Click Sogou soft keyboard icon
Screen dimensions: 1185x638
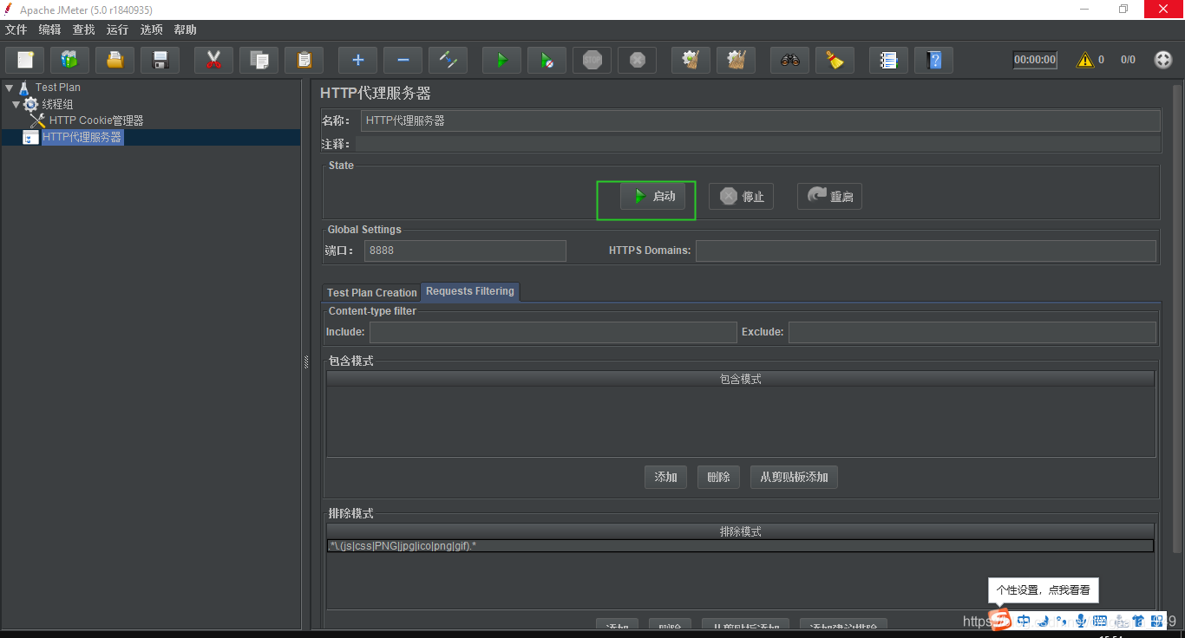pos(1100,621)
